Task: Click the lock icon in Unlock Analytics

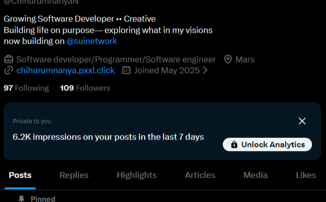Action: (x=234, y=144)
